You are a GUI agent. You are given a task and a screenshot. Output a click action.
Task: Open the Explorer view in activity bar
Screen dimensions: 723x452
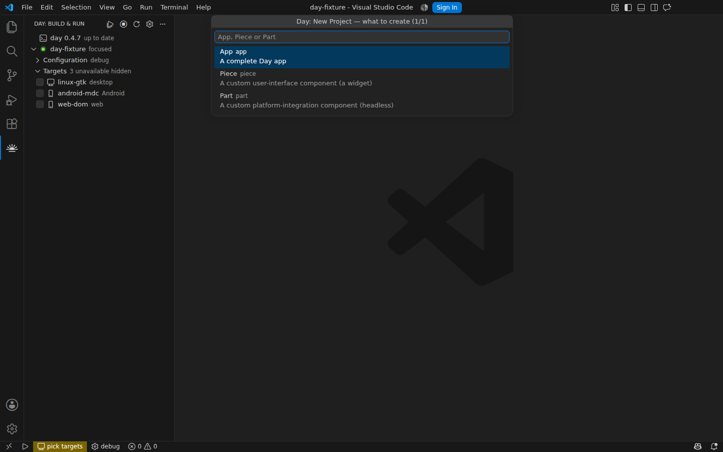coord(12,27)
